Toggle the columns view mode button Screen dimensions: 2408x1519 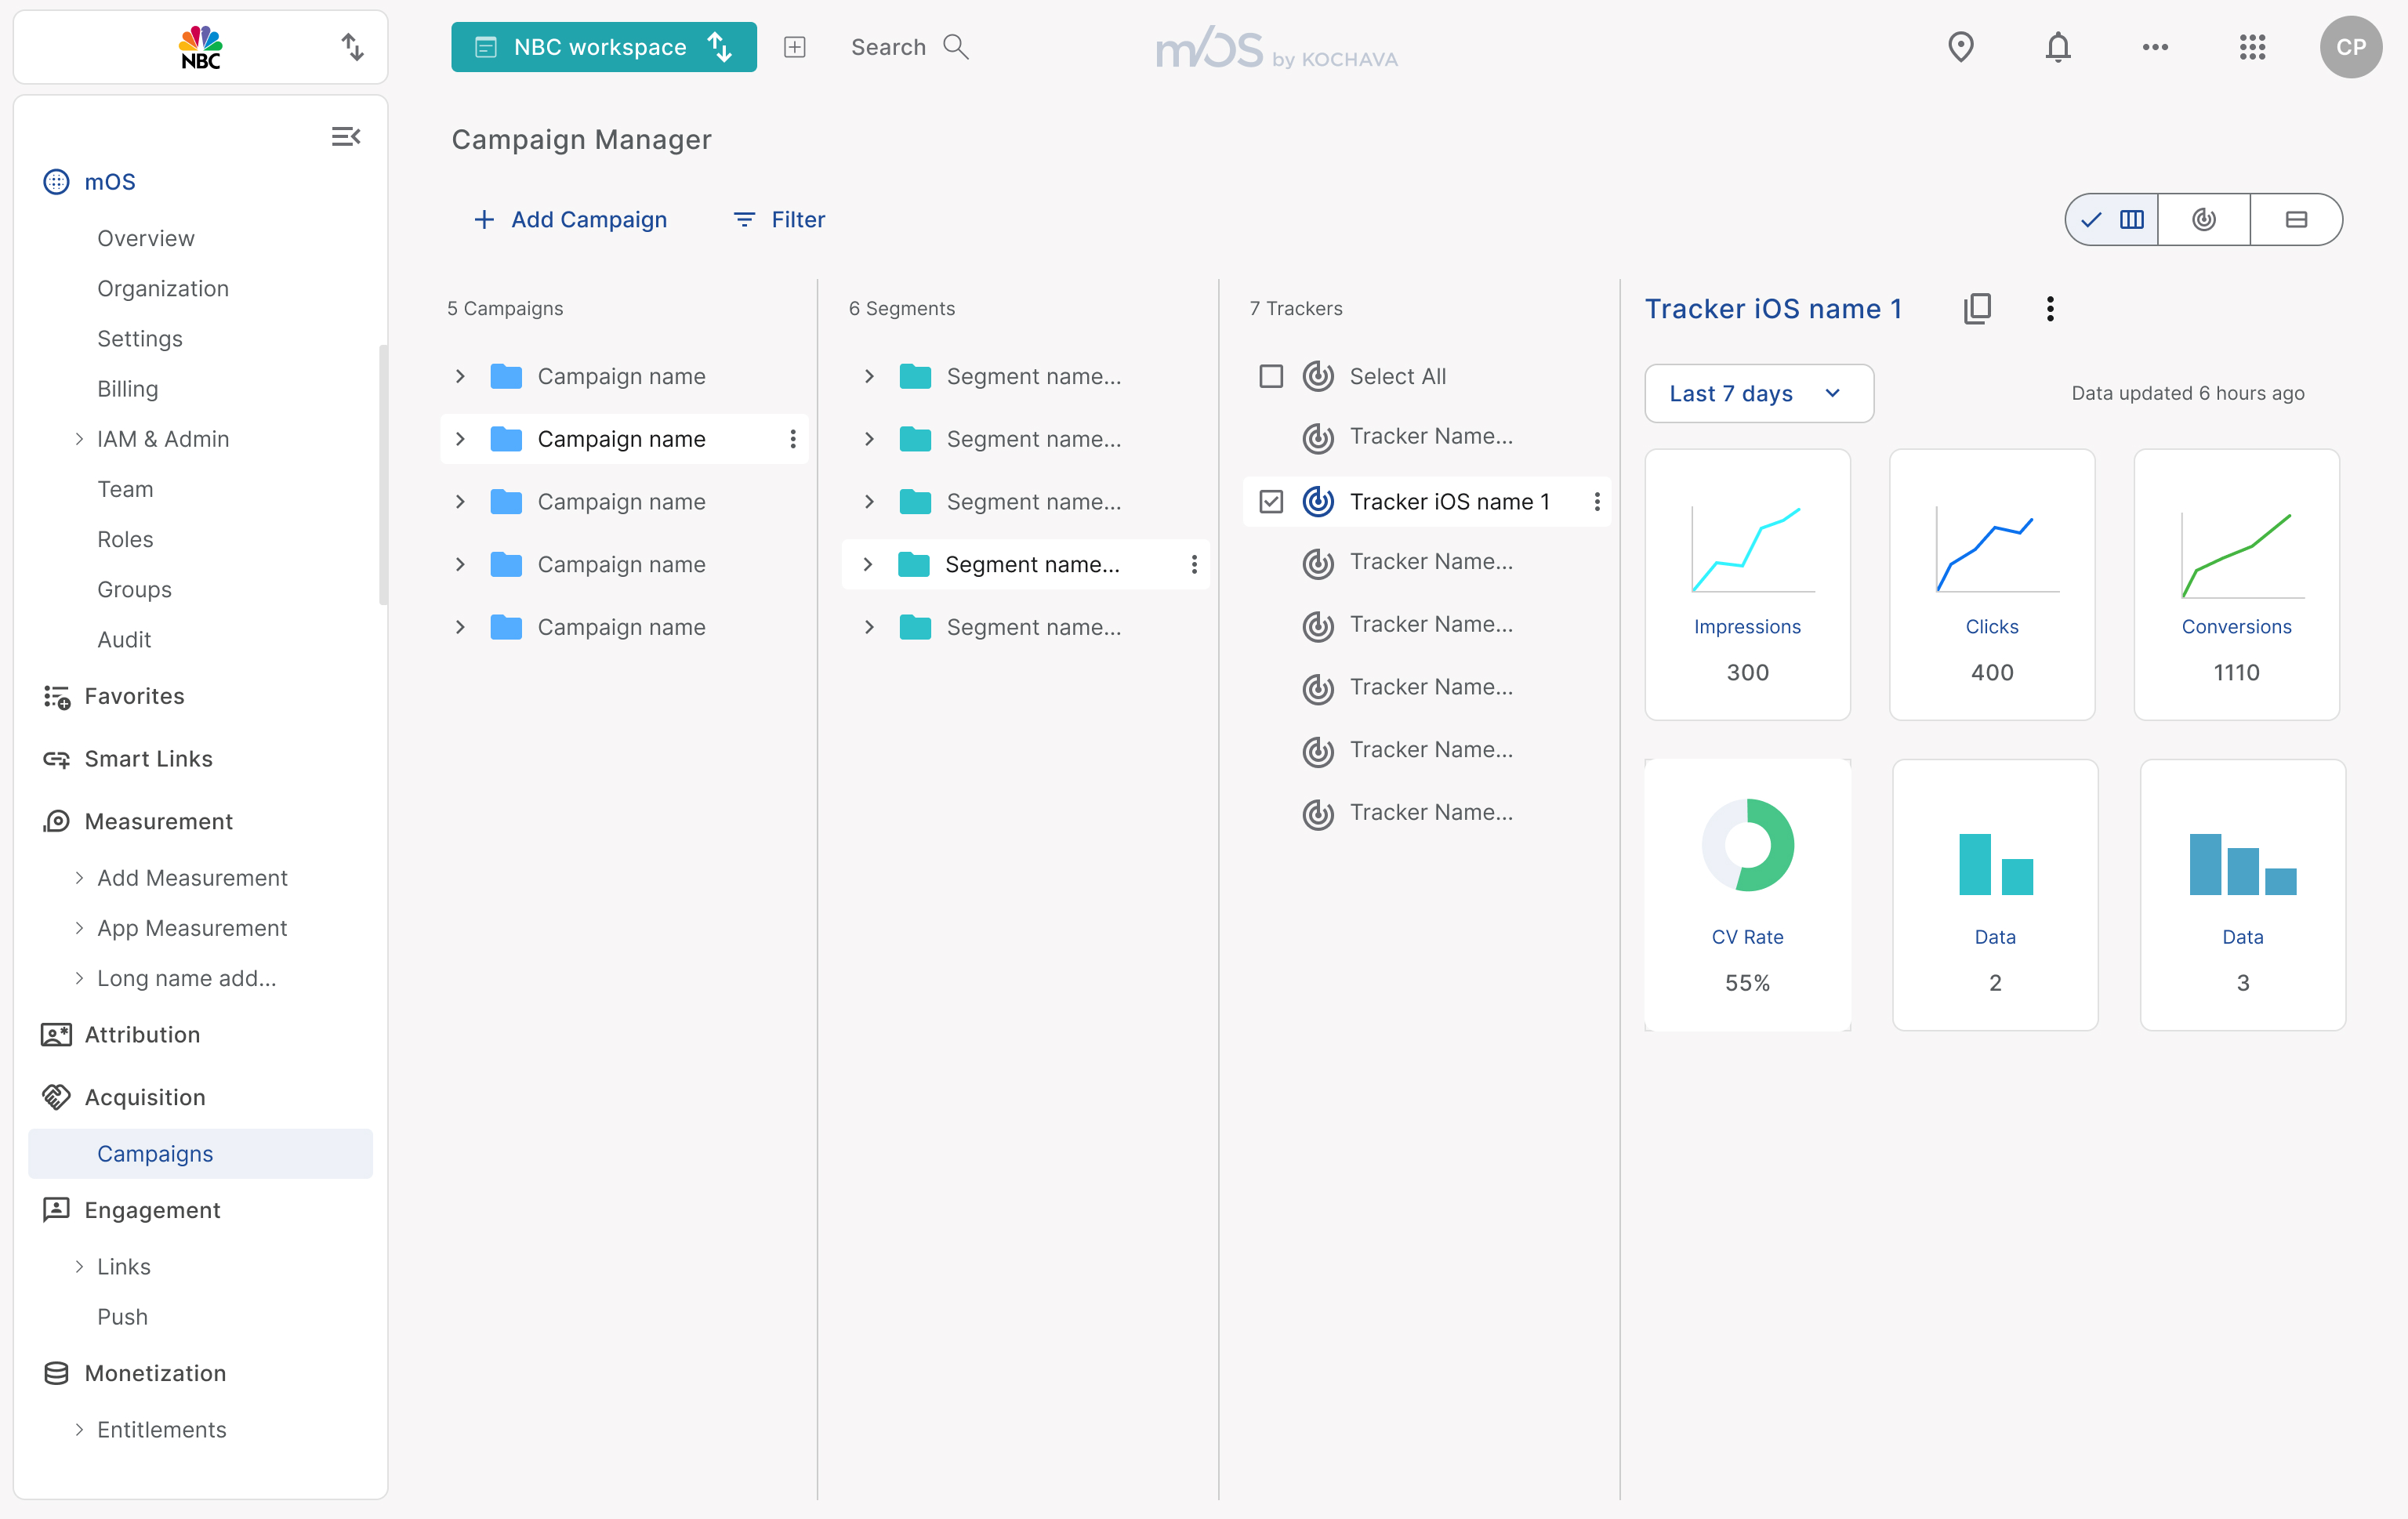tap(2113, 219)
